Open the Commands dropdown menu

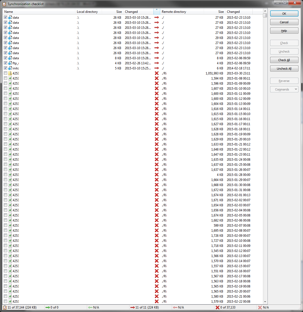tap(284, 89)
